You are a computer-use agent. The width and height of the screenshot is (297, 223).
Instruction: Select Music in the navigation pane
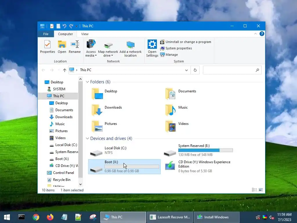tap(60, 124)
